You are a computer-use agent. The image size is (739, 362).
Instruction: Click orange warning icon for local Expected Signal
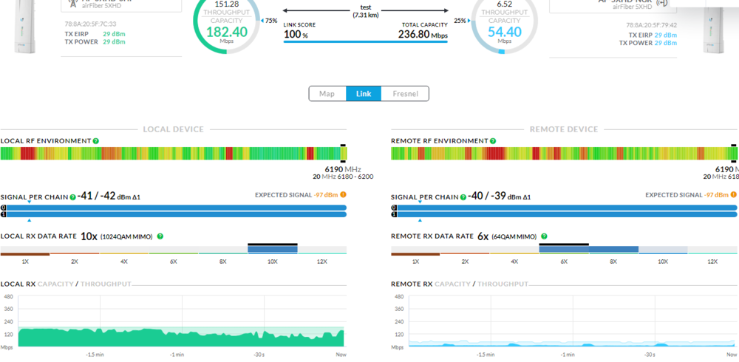point(343,195)
